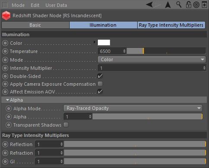Image resolution: width=209 pixels, height=168 pixels.
Task: Disable the Double-Sided checkbox
Action: (x=100, y=76)
